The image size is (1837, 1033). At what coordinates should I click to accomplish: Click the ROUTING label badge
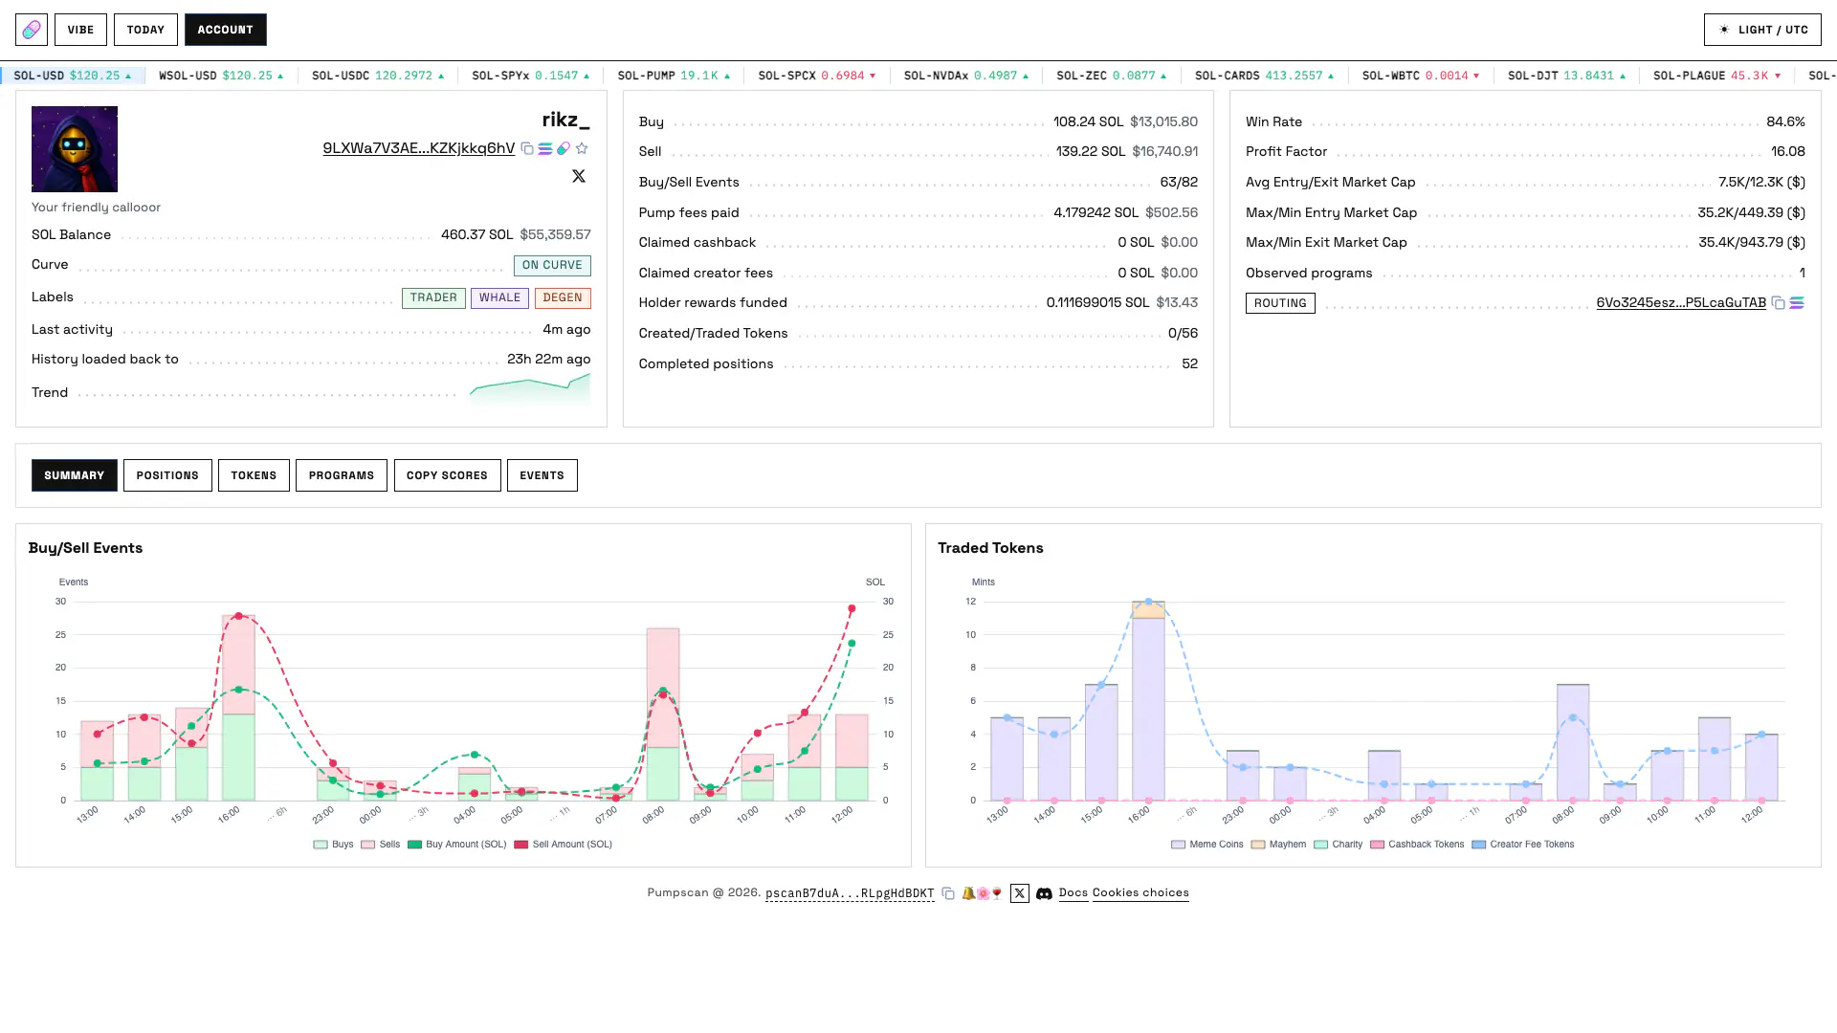pyautogui.click(x=1280, y=303)
